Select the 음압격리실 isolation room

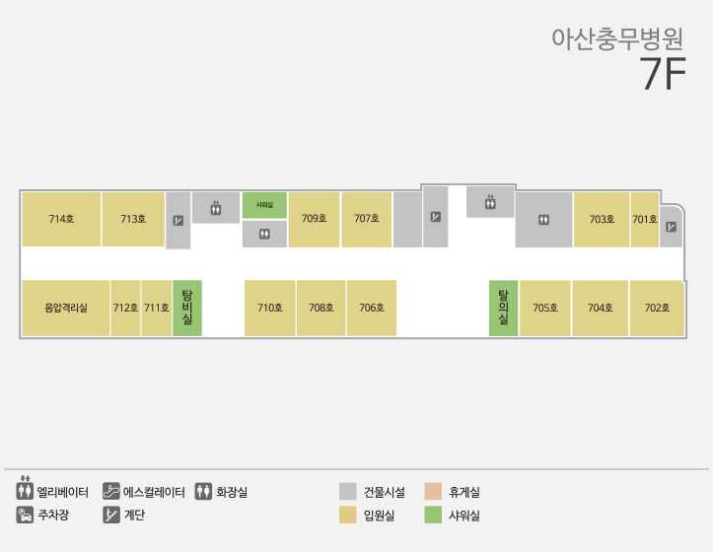pyautogui.click(x=66, y=308)
